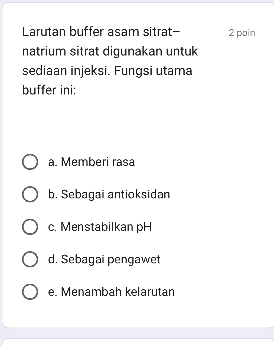Screen dimensions: 274x347
Task: Click the radio circle beside Menambah kelarutan
Action: point(31,292)
